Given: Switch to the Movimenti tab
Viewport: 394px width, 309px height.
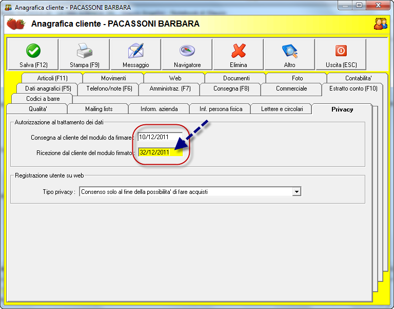Looking at the screenshot, I should point(113,78).
